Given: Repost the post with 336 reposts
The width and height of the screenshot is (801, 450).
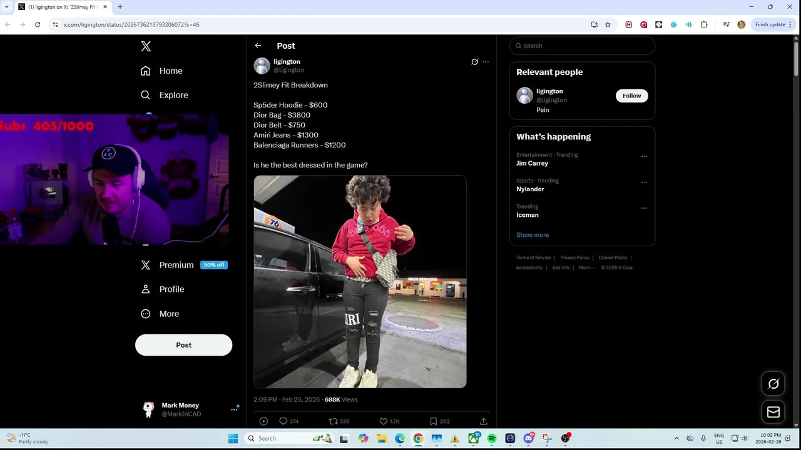Looking at the screenshot, I should [x=339, y=421].
